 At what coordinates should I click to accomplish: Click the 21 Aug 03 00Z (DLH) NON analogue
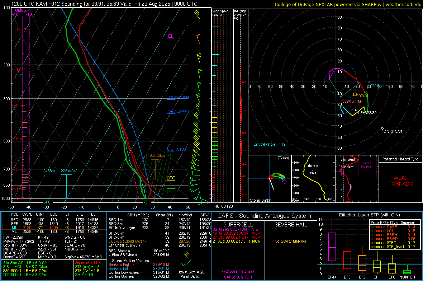coord(237,241)
